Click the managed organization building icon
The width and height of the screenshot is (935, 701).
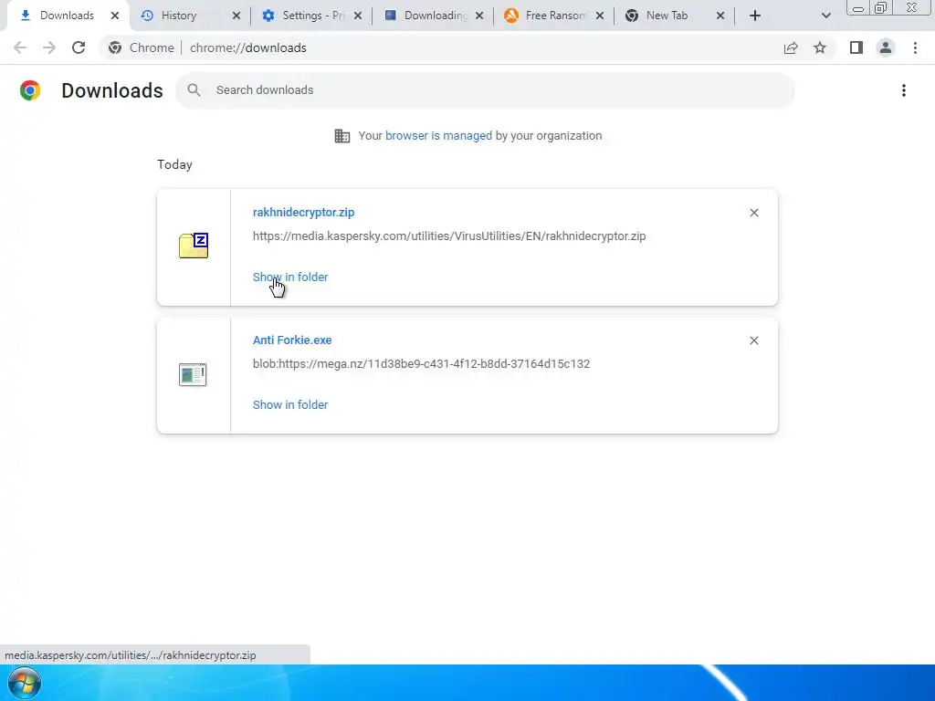pyautogui.click(x=342, y=136)
